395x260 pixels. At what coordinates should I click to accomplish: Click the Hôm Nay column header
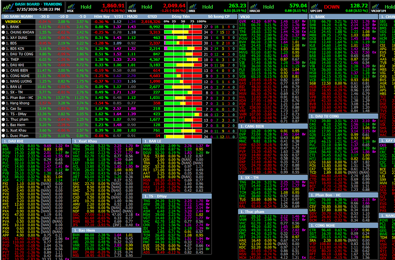[x=99, y=16]
